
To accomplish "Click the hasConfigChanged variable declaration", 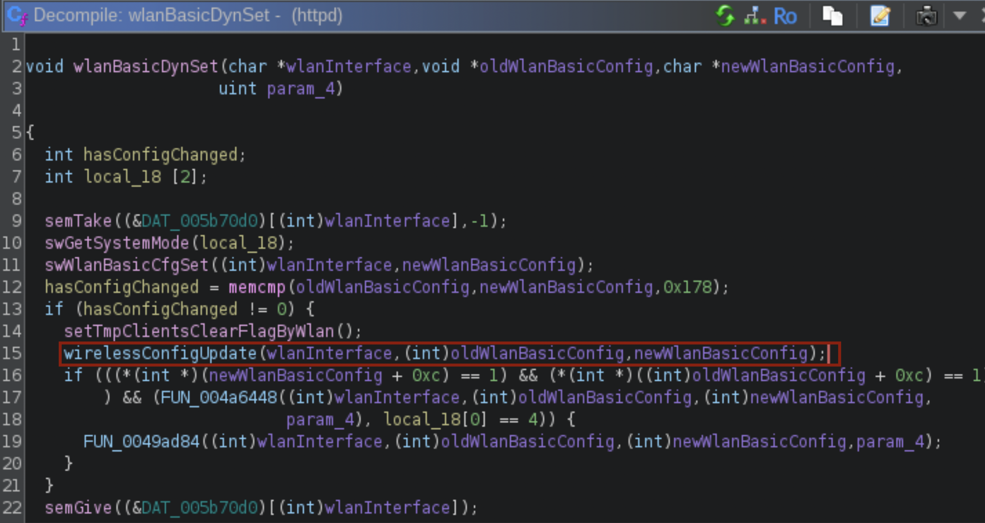I will (162, 154).
